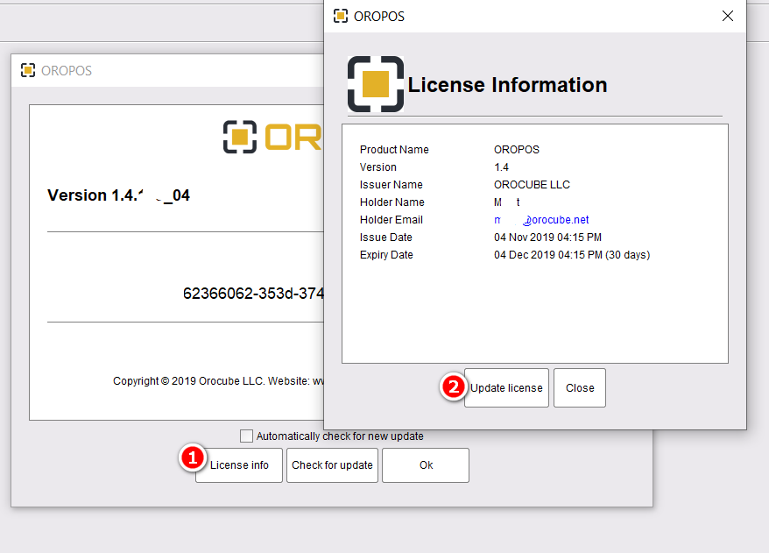Select the Version value 1.4 in License dialog
769x553 pixels.
click(x=501, y=167)
